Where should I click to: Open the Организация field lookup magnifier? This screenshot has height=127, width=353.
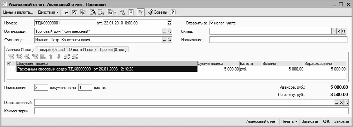(x=170, y=31)
